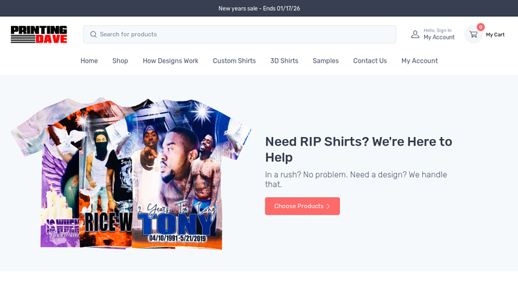This screenshot has height=291, width=518.
Task: Click the New years sale banner text
Action: coord(259,8)
